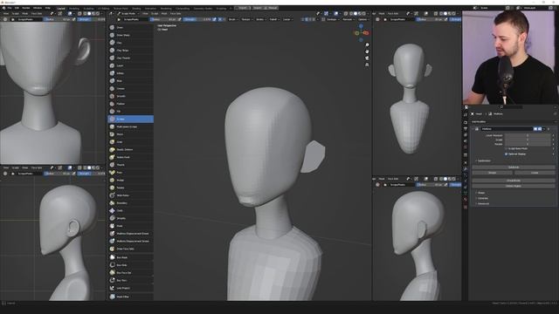Select the Boundary brush
Image resolution: width=559 pixels, height=314 pixels.
(x=130, y=203)
